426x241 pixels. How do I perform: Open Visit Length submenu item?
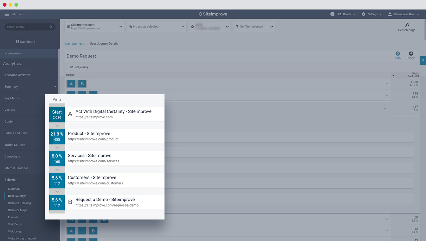(x=16, y=232)
